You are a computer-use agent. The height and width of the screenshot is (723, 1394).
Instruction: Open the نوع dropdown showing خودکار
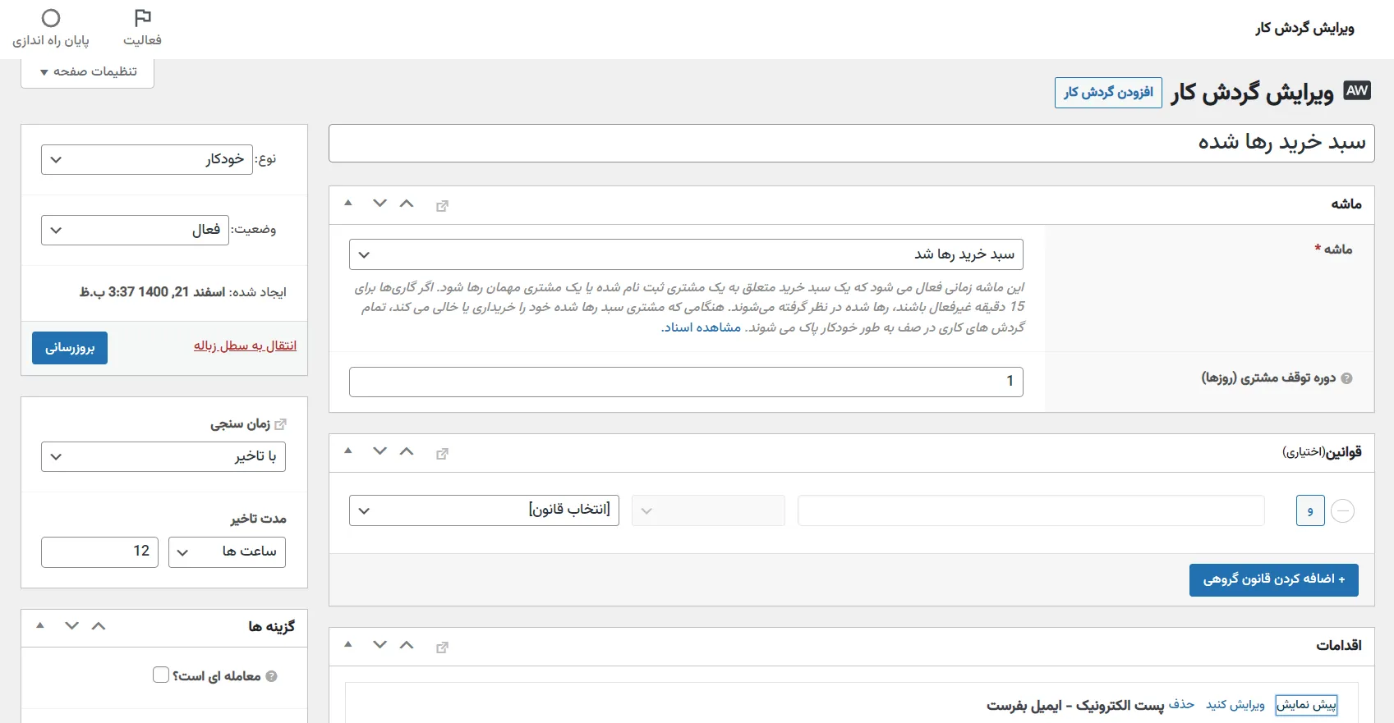[x=147, y=159]
